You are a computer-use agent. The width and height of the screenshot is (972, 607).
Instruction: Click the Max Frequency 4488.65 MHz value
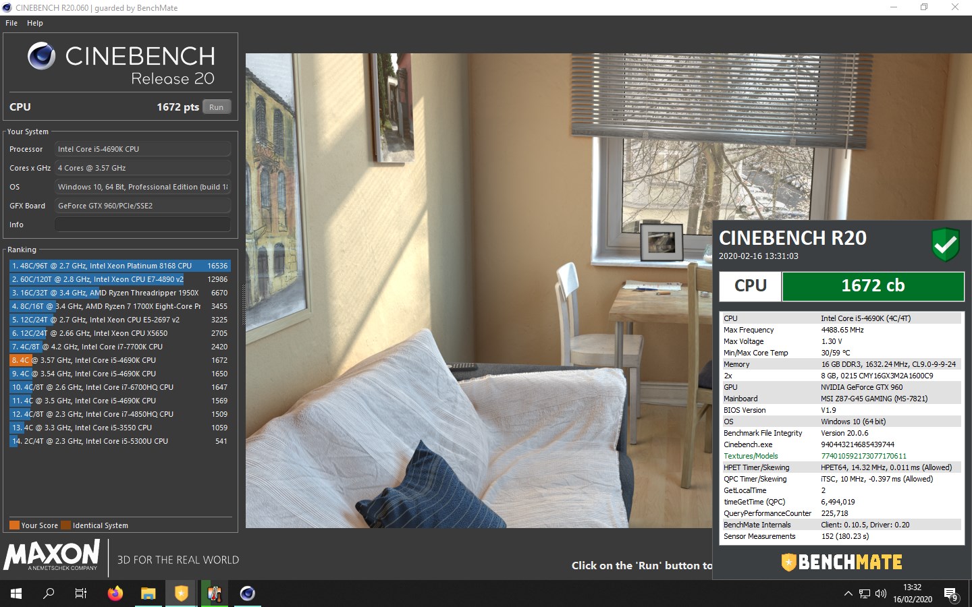842,330
